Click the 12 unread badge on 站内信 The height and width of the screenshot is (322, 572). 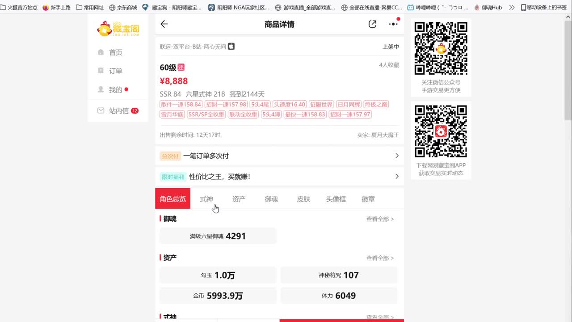(135, 110)
